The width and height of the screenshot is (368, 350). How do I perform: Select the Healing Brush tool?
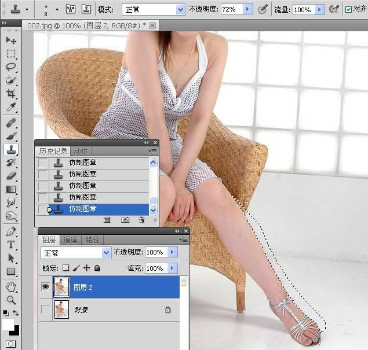[x=11, y=123]
